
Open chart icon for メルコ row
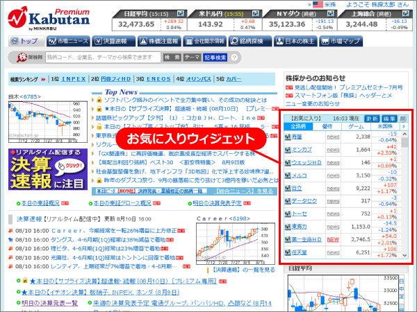(x=288, y=175)
